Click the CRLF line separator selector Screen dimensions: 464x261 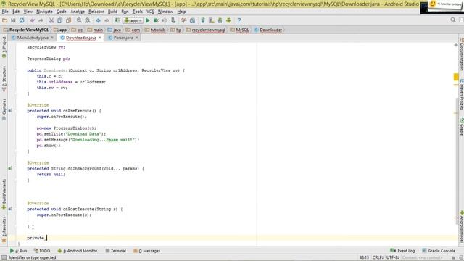378,257
